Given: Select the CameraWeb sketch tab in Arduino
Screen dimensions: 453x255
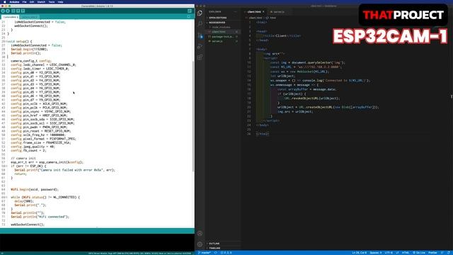Looking at the screenshot, I should tap(11, 17).
